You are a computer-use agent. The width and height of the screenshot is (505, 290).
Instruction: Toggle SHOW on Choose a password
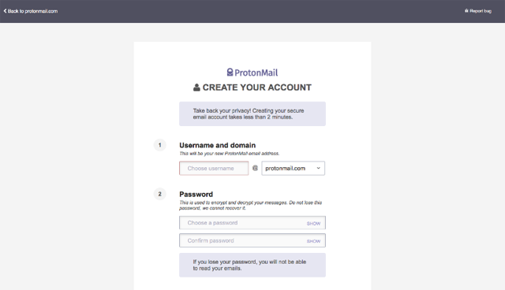pos(313,224)
